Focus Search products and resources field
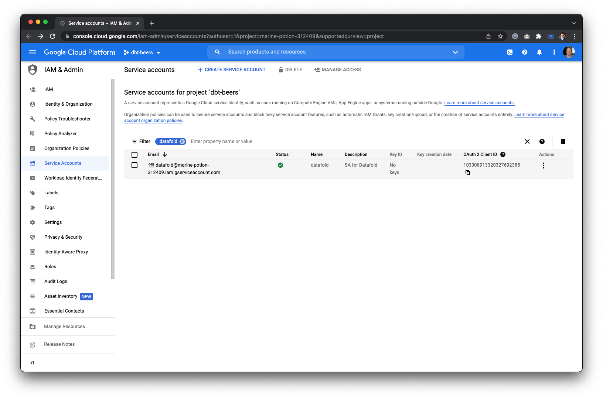Screen dimensions: 603x399 (x=336, y=52)
